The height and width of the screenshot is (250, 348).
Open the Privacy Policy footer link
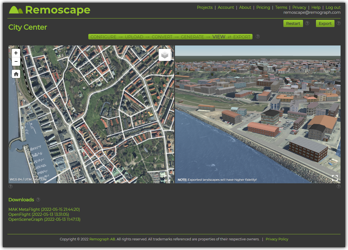point(277,239)
